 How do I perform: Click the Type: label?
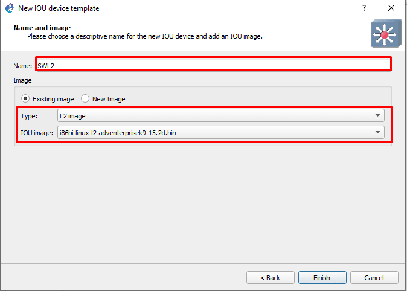click(29, 116)
